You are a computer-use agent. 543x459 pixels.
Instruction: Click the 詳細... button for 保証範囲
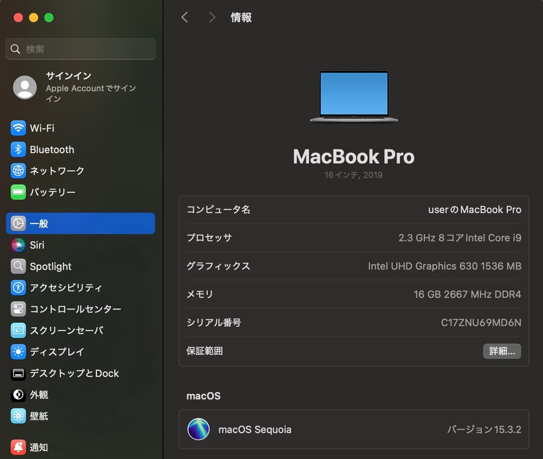coord(502,351)
